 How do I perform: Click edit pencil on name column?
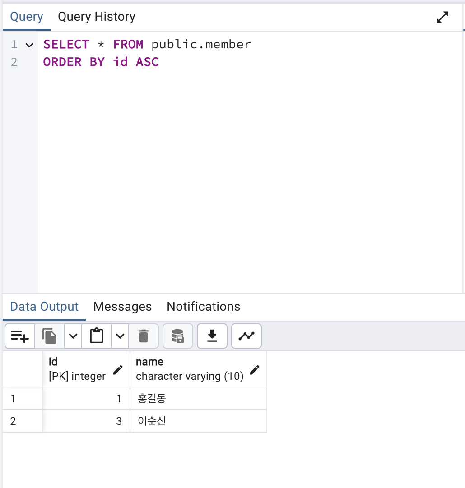[x=255, y=370]
